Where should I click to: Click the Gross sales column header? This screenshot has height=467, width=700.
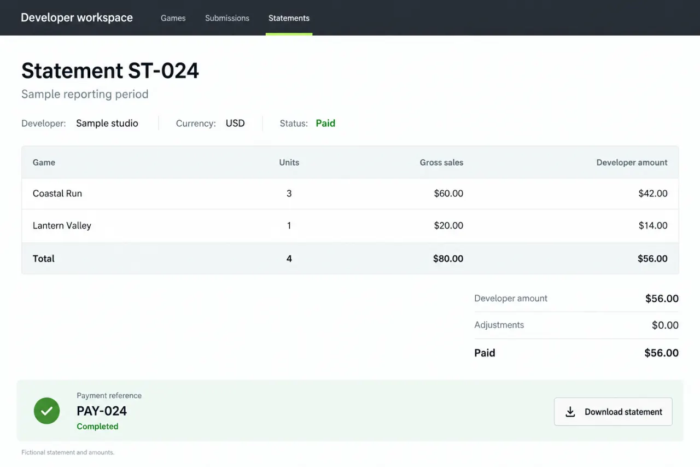pos(441,162)
